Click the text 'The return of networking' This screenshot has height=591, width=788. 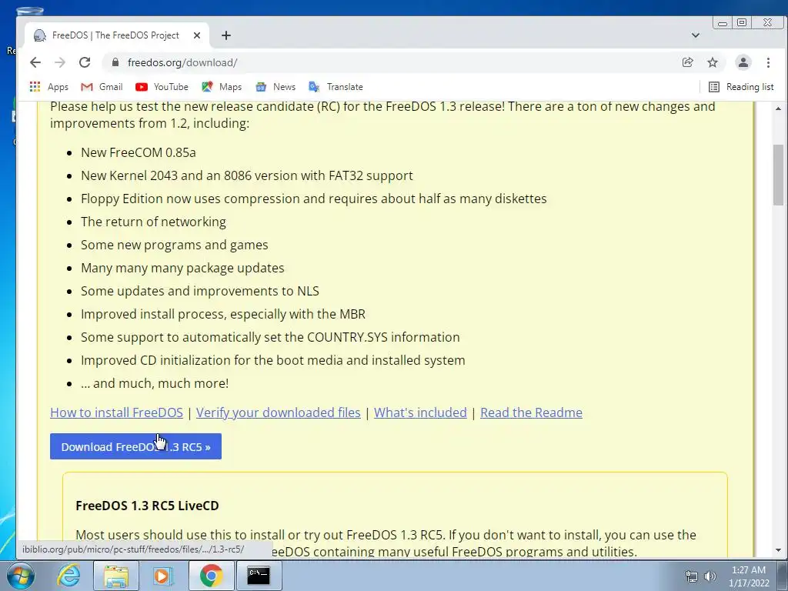pyautogui.click(x=153, y=222)
